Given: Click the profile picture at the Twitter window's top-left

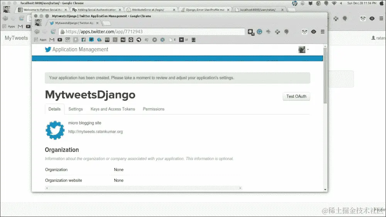Looking at the screenshot, I should coord(38,23).
